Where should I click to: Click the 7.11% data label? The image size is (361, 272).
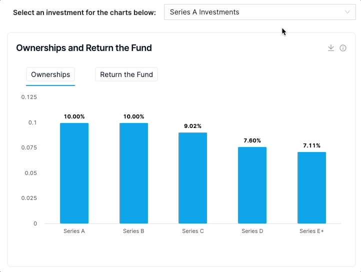311,145
